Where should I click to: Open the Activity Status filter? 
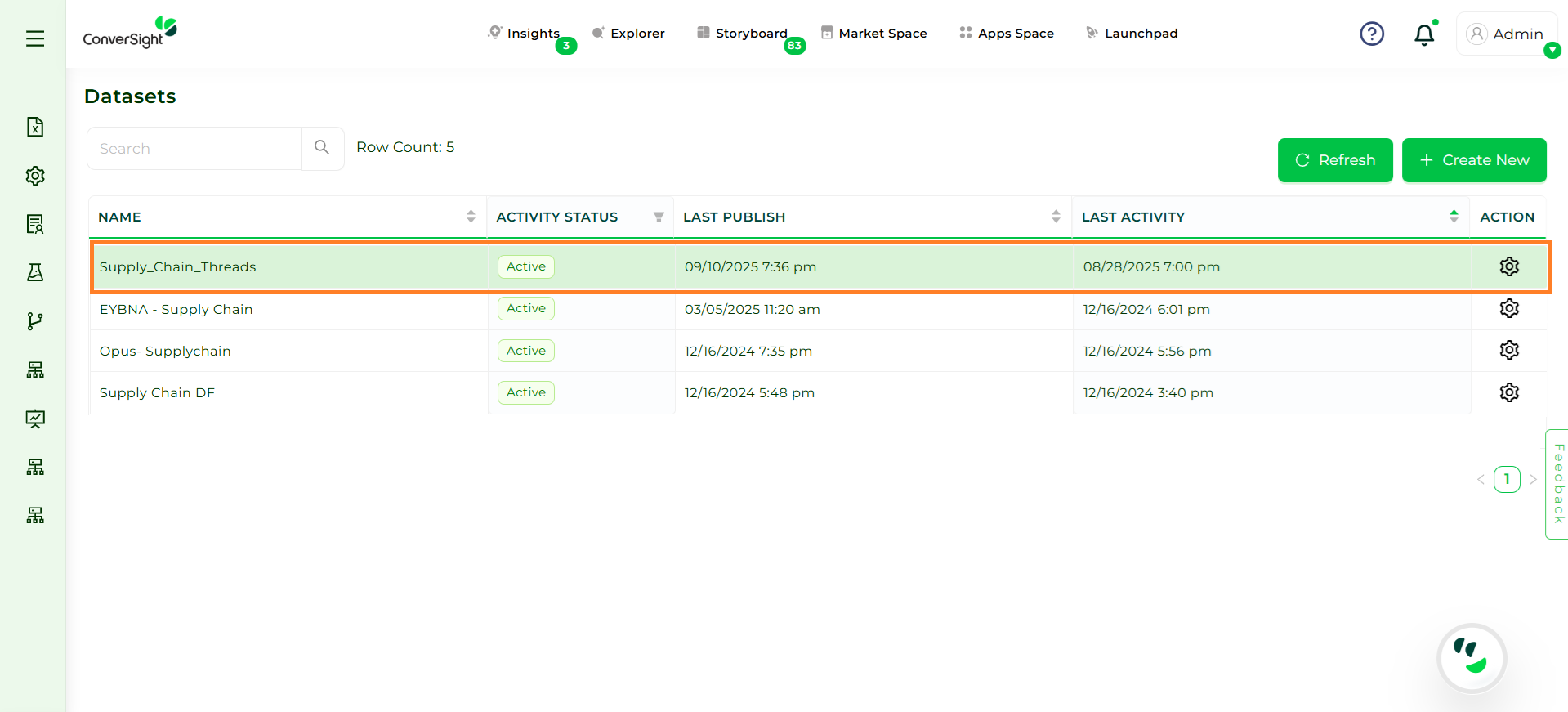659,217
